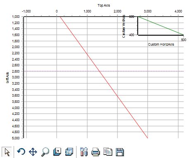Click the 3,000 top axis label
Viewport: 189px width, 158px height.
148,11
